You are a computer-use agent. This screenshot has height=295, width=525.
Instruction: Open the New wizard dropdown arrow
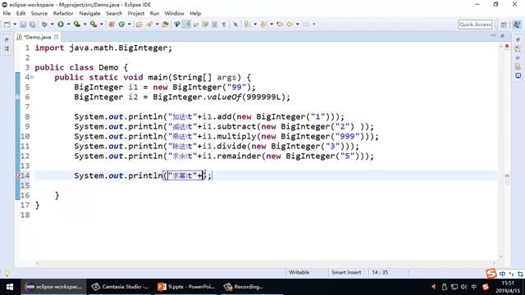pos(15,24)
